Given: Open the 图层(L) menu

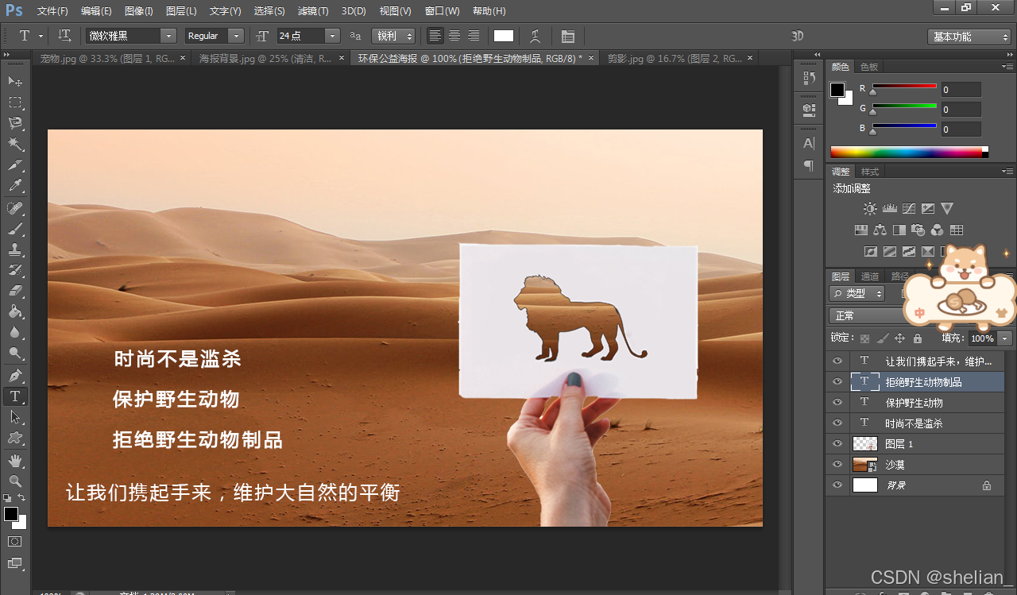Looking at the screenshot, I should tap(181, 11).
